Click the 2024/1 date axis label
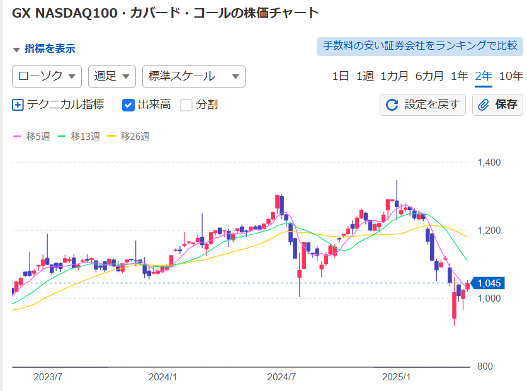 click(162, 377)
